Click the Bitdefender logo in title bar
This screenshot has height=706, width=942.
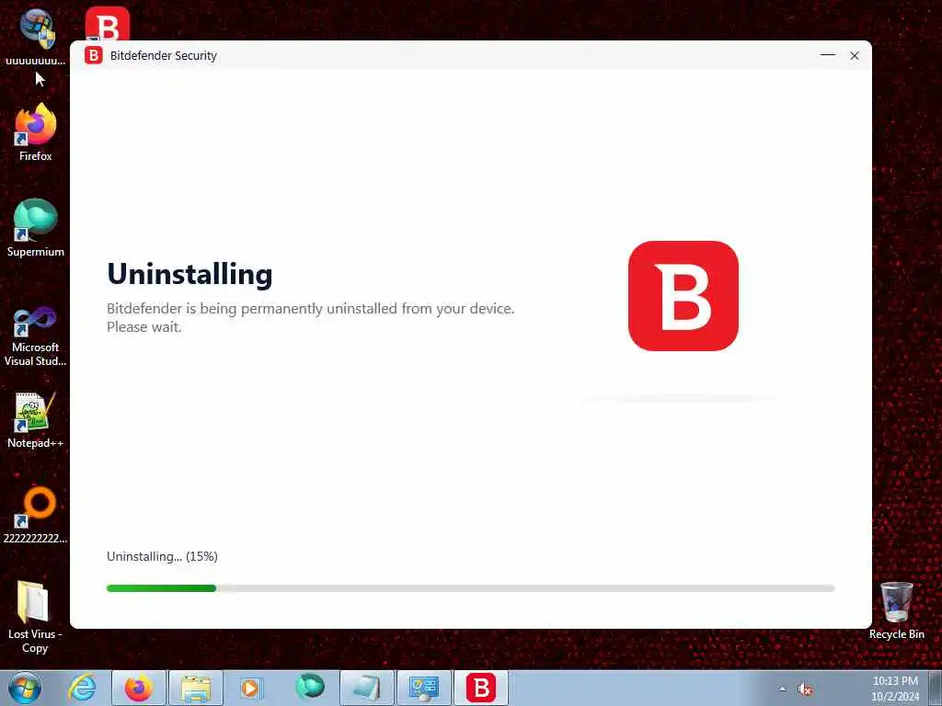tap(94, 55)
